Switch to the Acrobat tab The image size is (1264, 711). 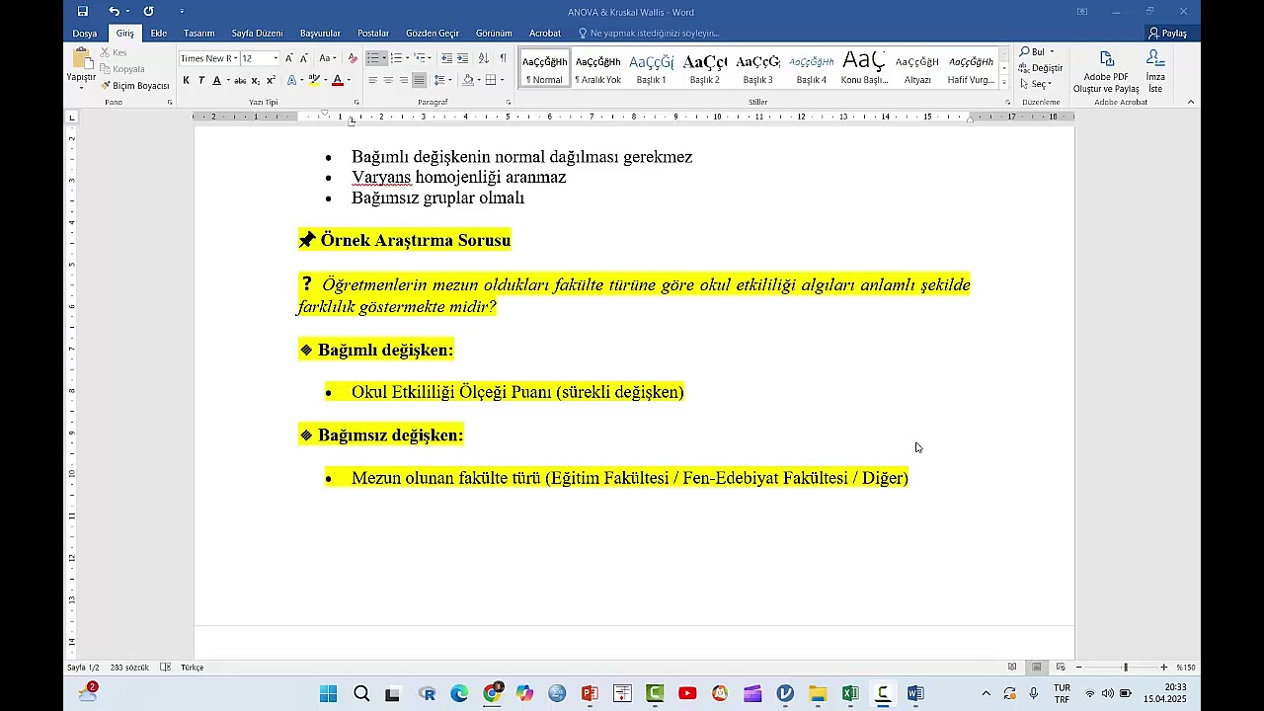pos(545,34)
